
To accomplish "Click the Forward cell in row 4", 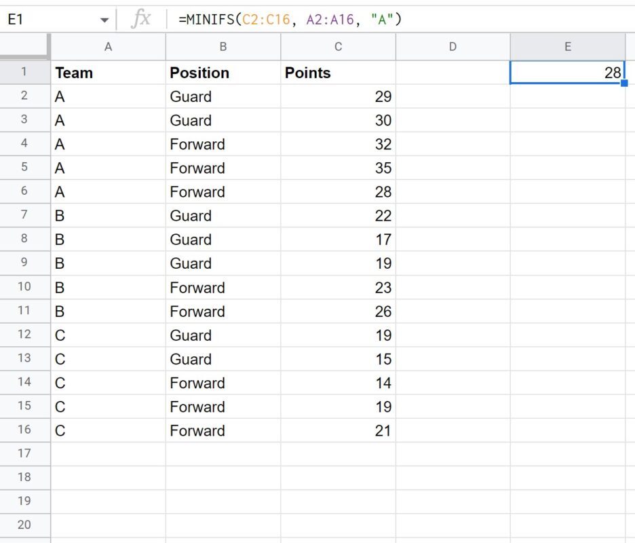I will 223,145.
